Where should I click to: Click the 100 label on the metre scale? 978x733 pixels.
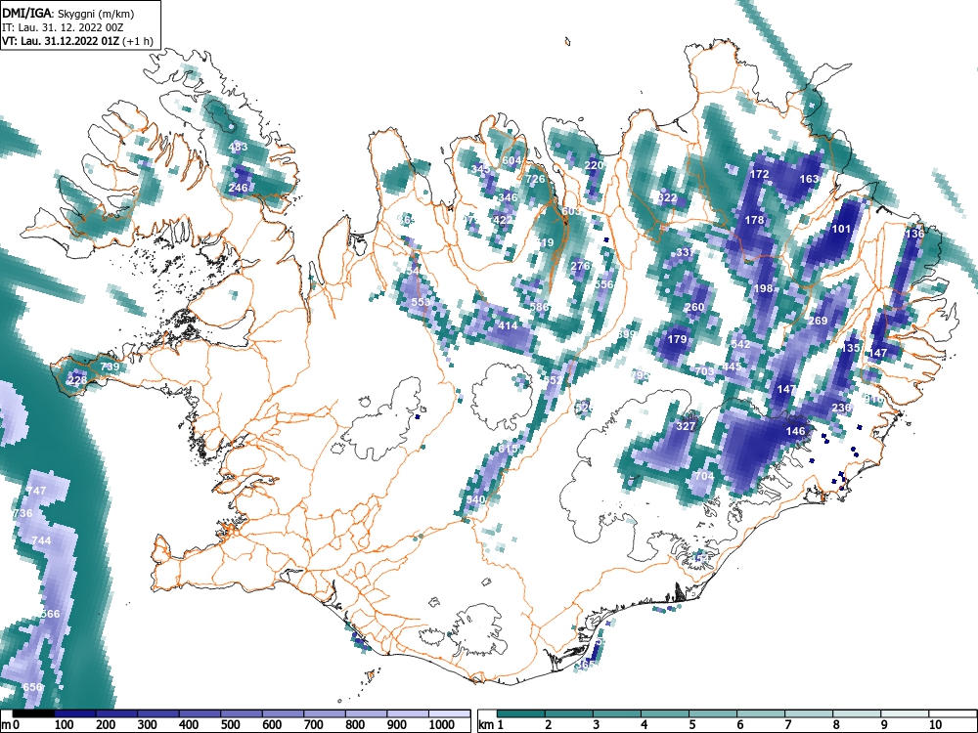[x=64, y=725]
